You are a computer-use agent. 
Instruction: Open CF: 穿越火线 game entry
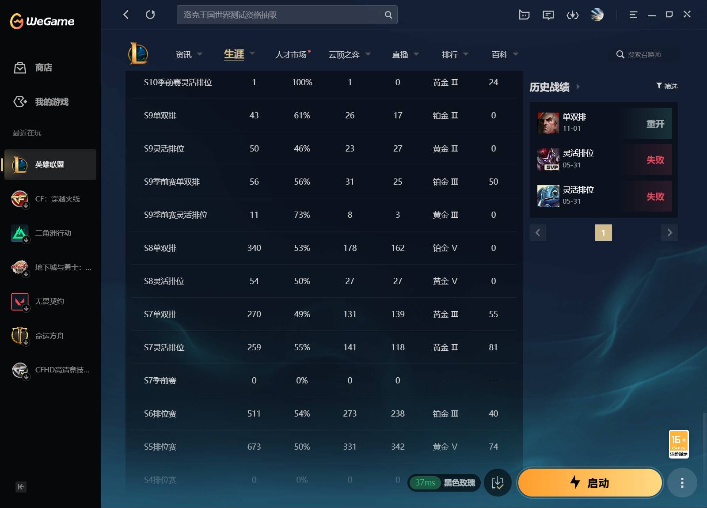pyautogui.click(x=50, y=199)
